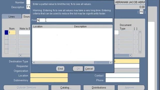The image size is (160, 90).
Task: Click the Contact field
Action: tap(122, 75)
